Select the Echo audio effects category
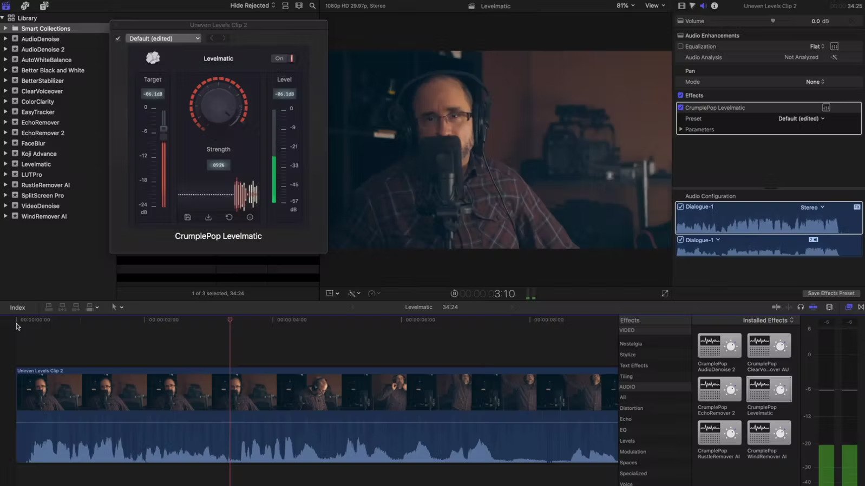 click(x=625, y=419)
